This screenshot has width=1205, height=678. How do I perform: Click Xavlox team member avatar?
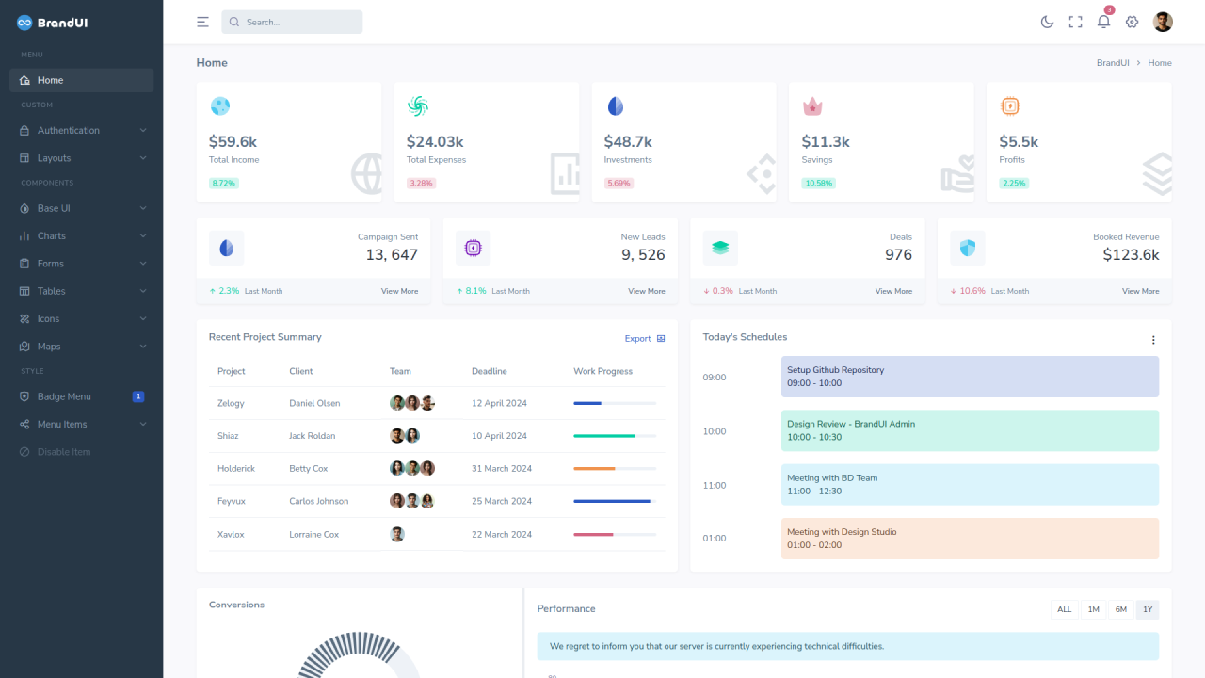(x=397, y=534)
